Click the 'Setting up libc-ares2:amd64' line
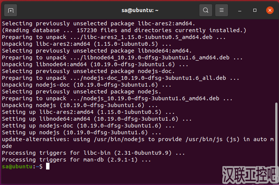The image size is (279, 185). (88, 112)
